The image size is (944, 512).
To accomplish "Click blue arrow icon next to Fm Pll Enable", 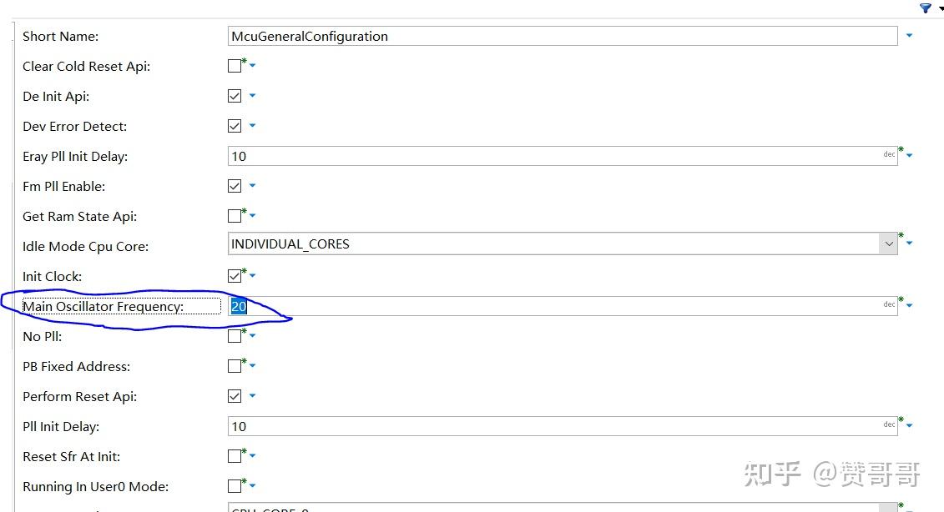I will point(252,186).
